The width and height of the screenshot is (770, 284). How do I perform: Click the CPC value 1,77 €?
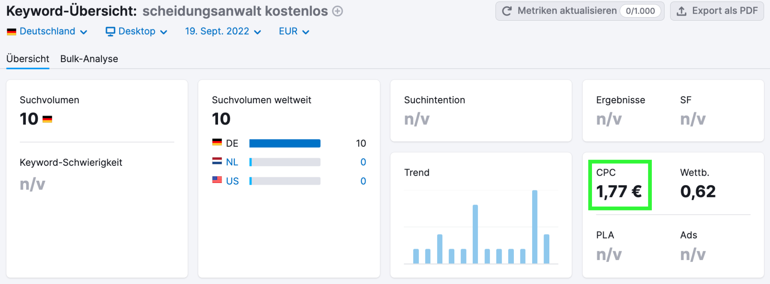coord(619,191)
